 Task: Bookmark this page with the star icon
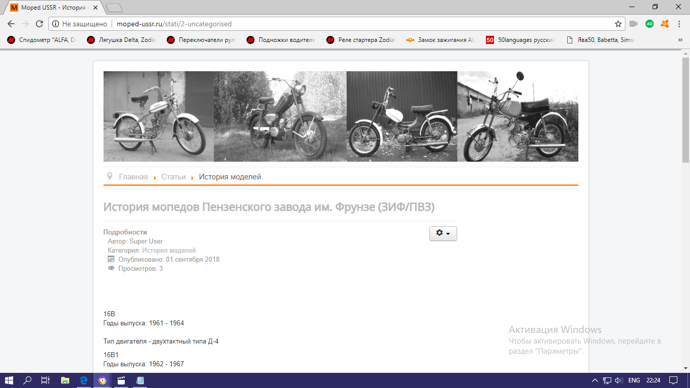[x=618, y=24]
